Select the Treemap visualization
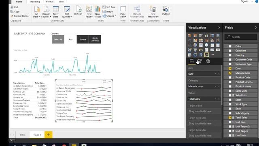Viewport: 259px width, 146px height. (x=201, y=45)
